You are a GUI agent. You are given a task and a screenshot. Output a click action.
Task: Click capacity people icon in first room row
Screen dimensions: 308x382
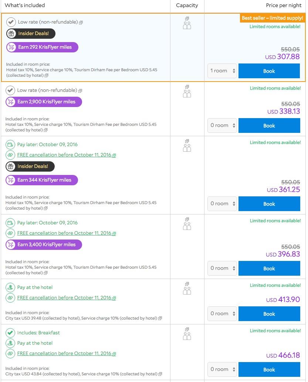pyautogui.click(x=187, y=23)
